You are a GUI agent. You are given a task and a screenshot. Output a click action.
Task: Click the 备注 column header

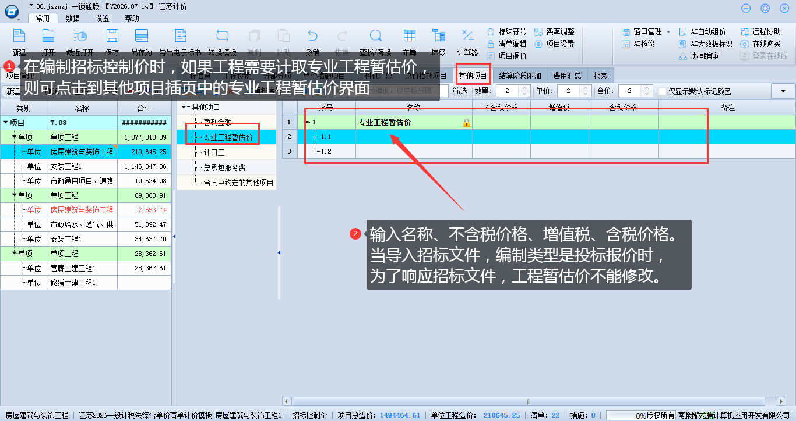pos(728,108)
